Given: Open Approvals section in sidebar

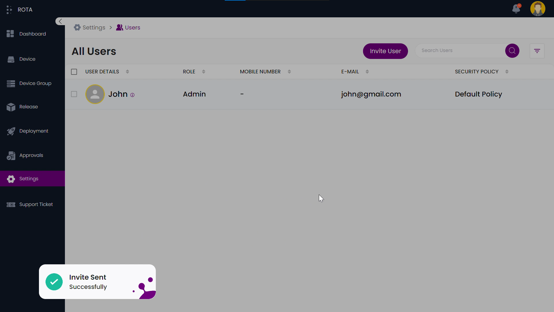Looking at the screenshot, I should (x=31, y=155).
